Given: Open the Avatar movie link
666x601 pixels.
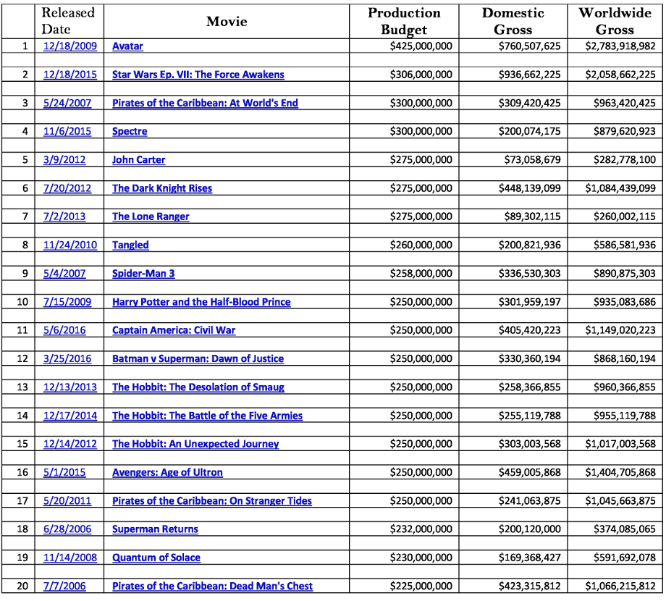Looking at the screenshot, I should [127, 46].
